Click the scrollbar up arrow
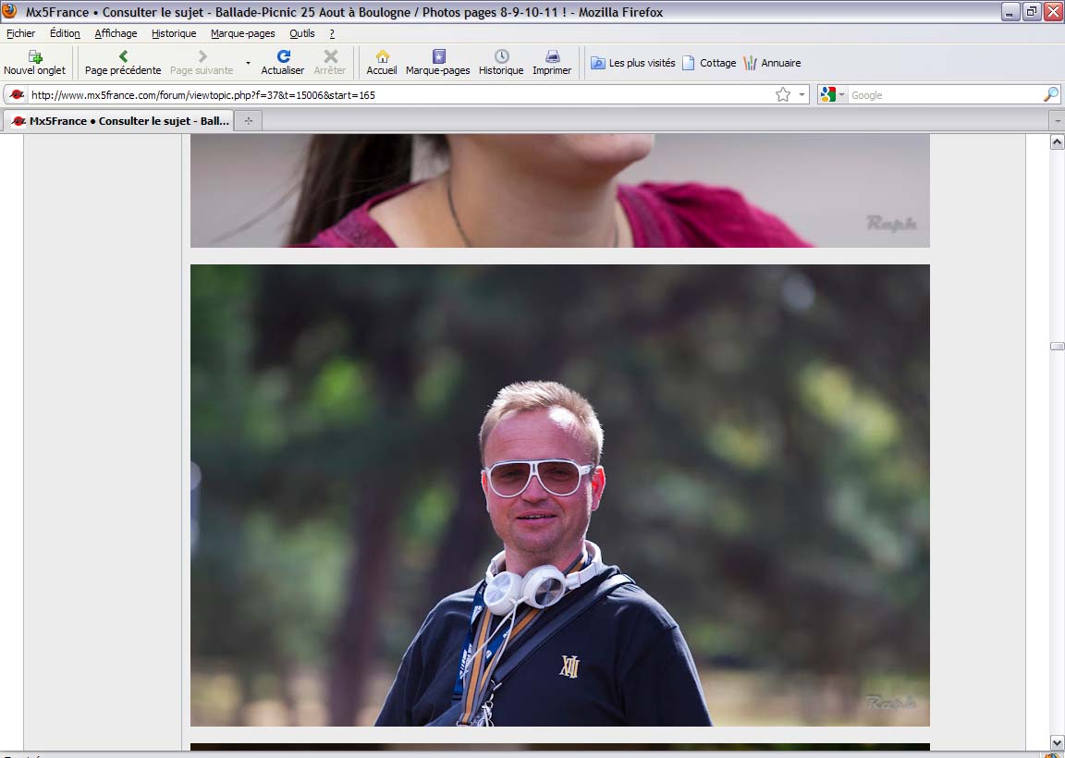 [1057, 142]
